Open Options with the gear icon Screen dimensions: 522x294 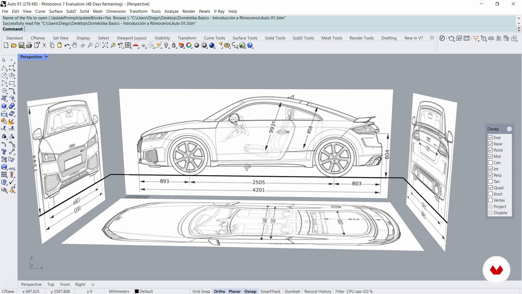pos(227,45)
